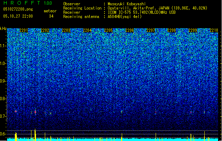Click the Observer name Masayuki Kobayashi

pyautogui.click(x=127, y=4)
